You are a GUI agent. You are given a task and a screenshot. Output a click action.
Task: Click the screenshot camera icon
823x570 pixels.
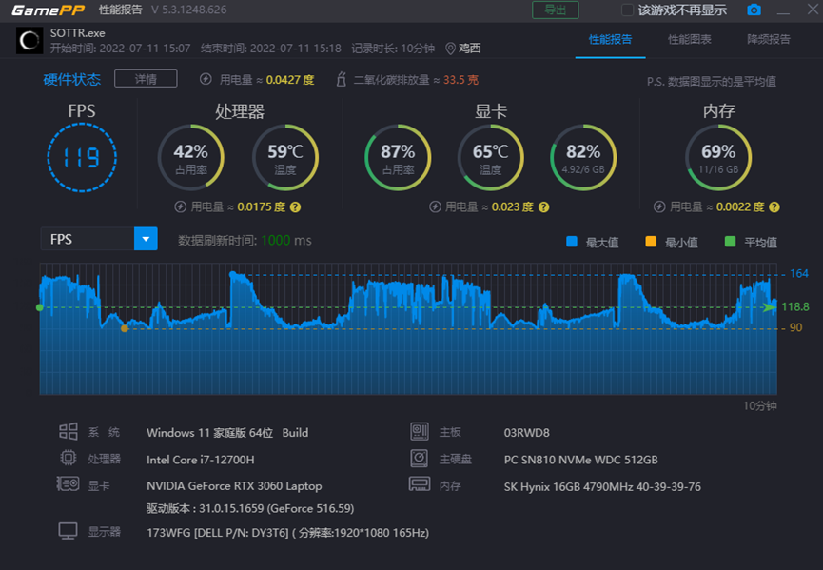point(754,10)
